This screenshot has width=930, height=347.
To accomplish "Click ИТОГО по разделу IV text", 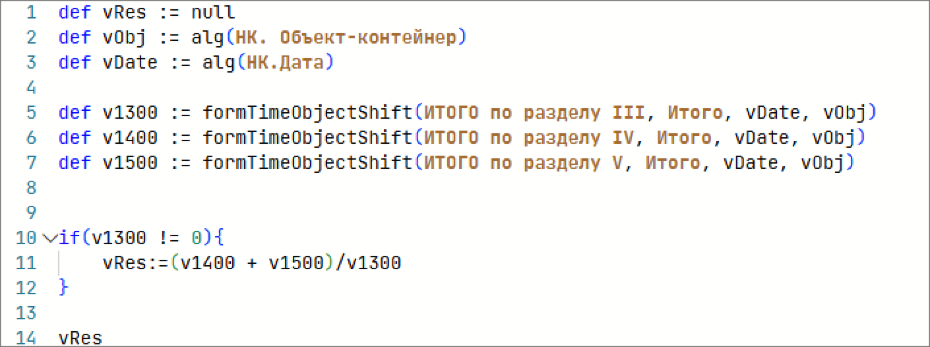I will 529,138.
